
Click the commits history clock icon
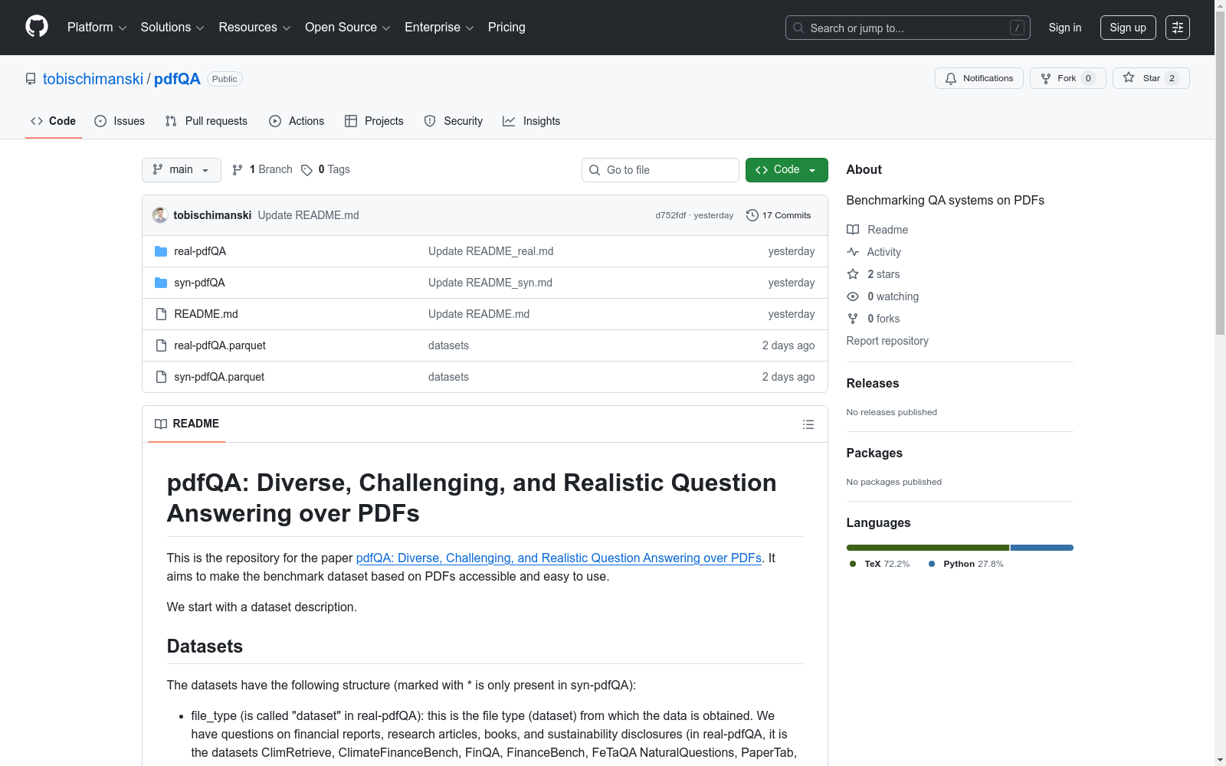(x=752, y=215)
